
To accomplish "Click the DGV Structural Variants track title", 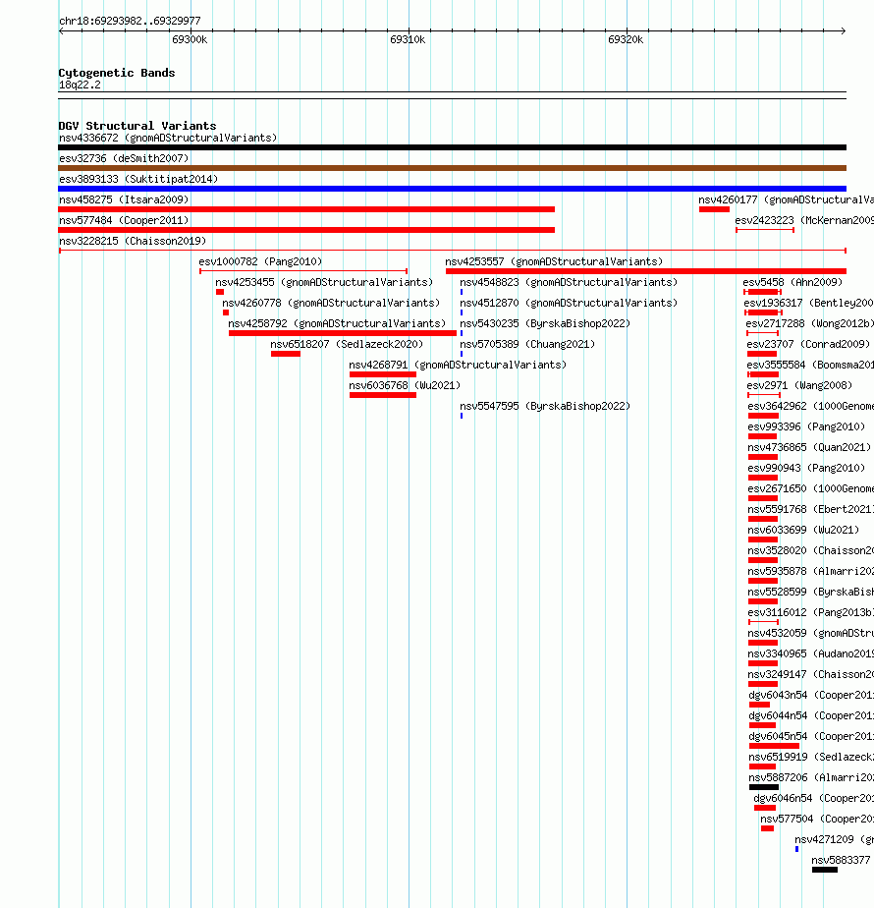I will coord(137,126).
